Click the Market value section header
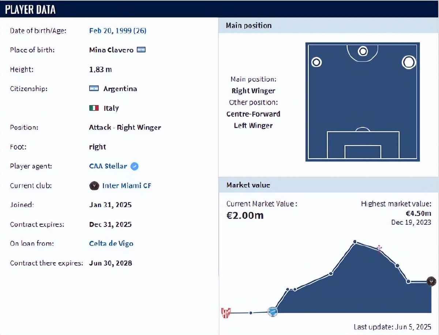 pyautogui.click(x=329, y=185)
